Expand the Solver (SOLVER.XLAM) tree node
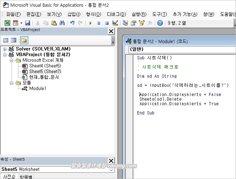This screenshot has width=236, height=179. click(5, 49)
